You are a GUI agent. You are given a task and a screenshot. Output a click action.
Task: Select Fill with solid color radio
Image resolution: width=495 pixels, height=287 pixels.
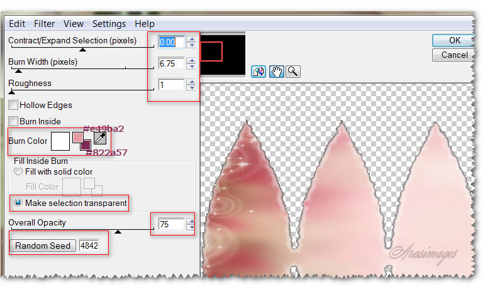coord(19,172)
